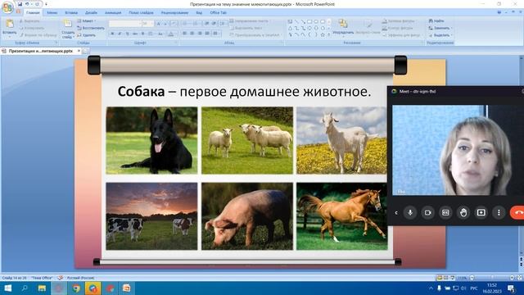Screen dimensions: 524x295
Task: Save via Quick Access floppy icon
Action: coord(20,4)
